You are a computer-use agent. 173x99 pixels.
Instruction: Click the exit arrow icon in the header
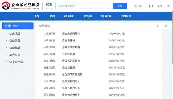coord(168,6)
